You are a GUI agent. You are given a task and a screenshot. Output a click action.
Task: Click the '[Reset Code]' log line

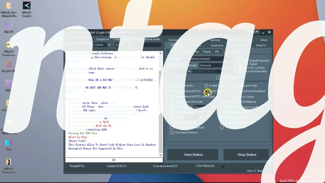click(77, 141)
